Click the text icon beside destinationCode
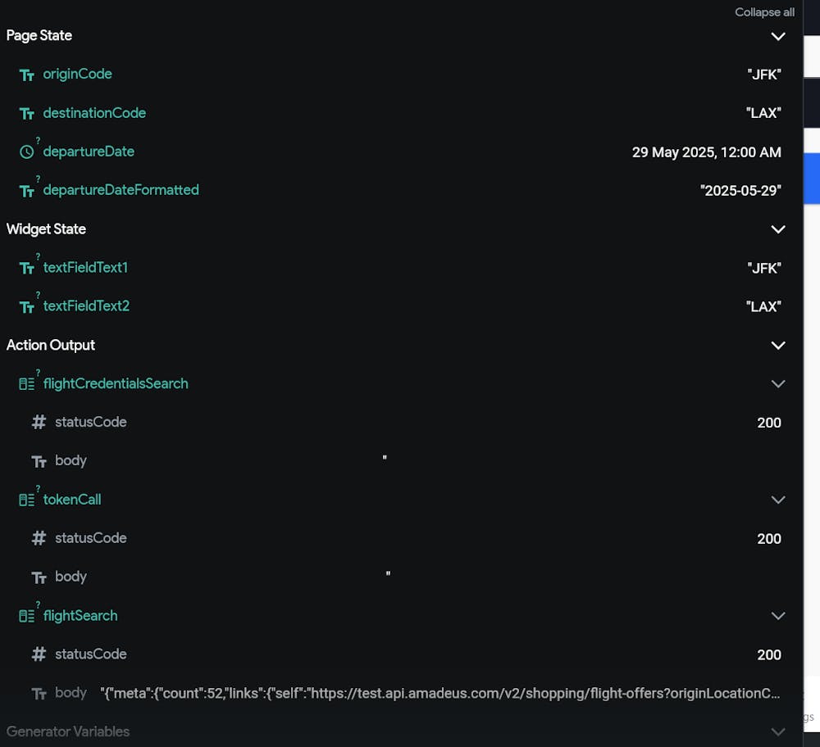820x747 pixels. (x=27, y=114)
